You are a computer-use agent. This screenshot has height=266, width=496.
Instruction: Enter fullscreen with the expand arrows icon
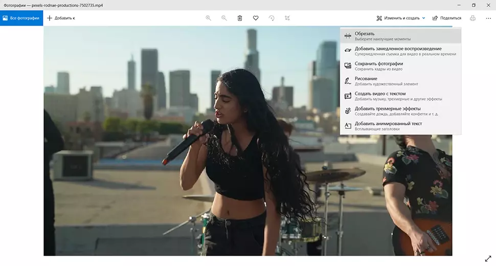[x=487, y=258]
